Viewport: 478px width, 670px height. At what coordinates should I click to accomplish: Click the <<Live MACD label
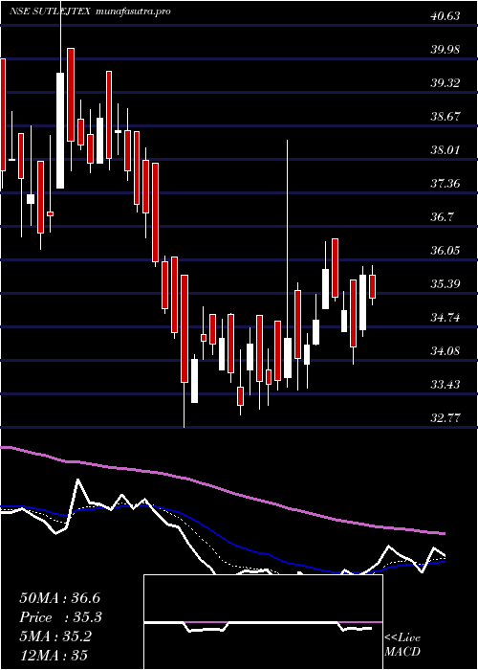[x=402, y=645]
